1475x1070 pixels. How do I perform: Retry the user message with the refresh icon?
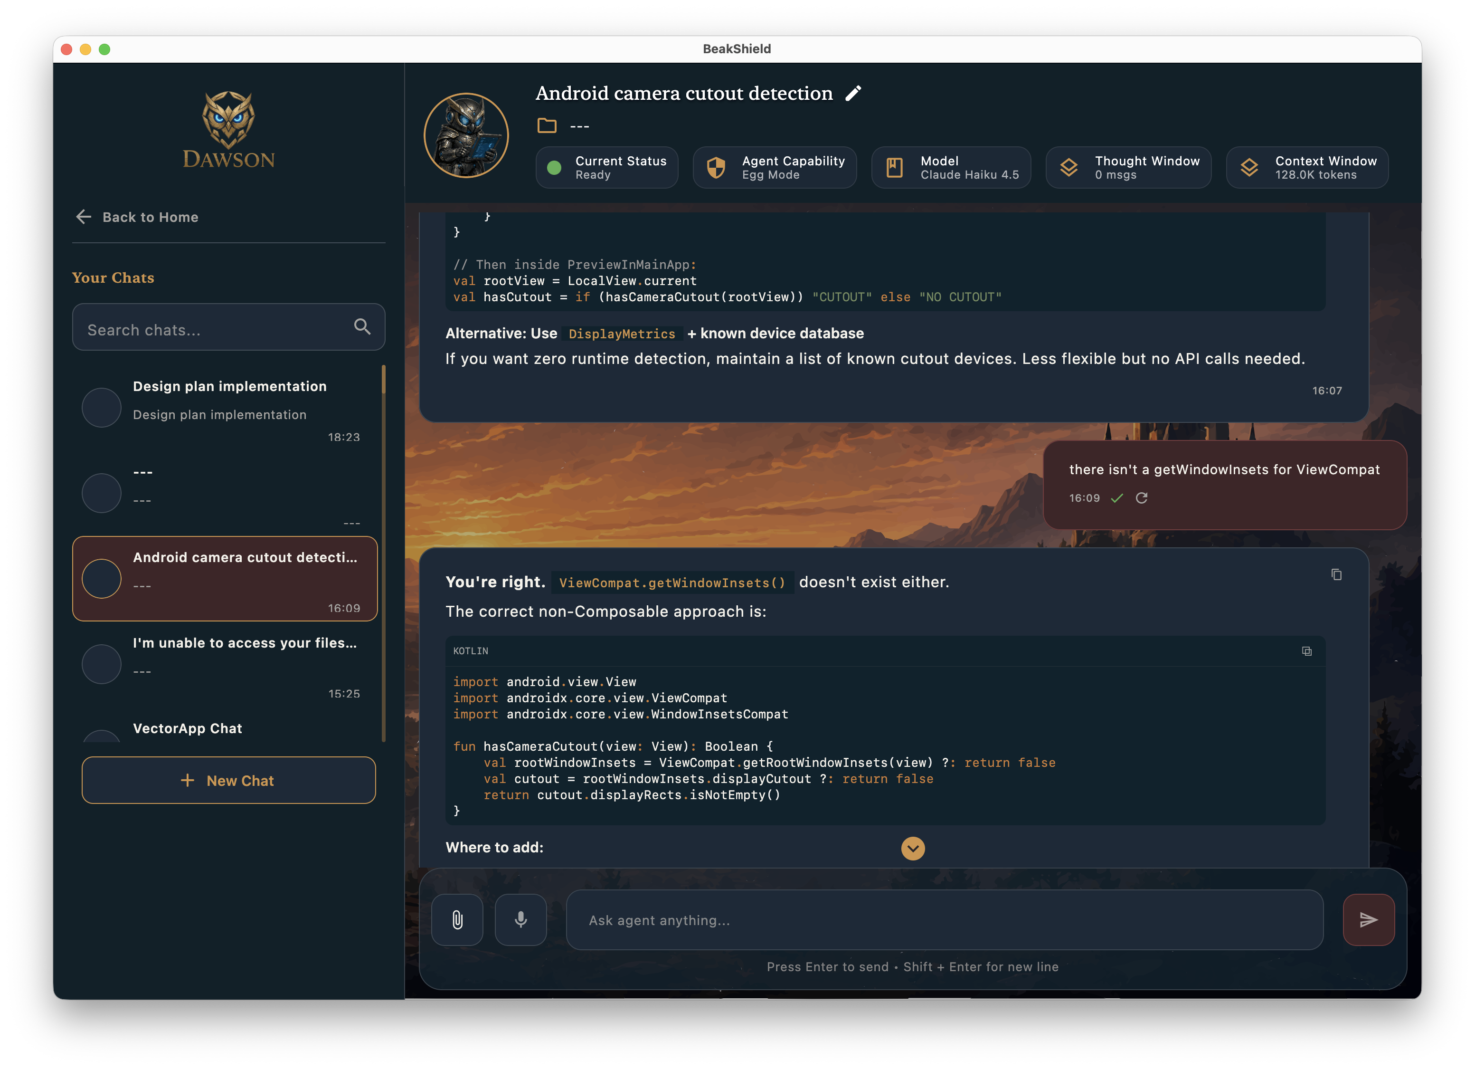(x=1141, y=498)
